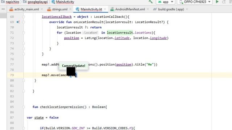Click the 'Location!' type hint on line 71
The height and width of the screenshot is (130, 232).
pos(90,33)
